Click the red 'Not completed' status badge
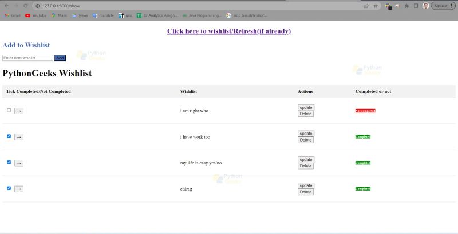This screenshot has width=458, height=234. 365,111
